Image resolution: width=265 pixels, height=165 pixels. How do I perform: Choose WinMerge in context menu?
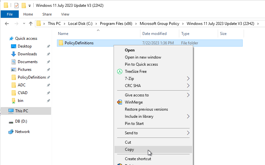click(153, 102)
